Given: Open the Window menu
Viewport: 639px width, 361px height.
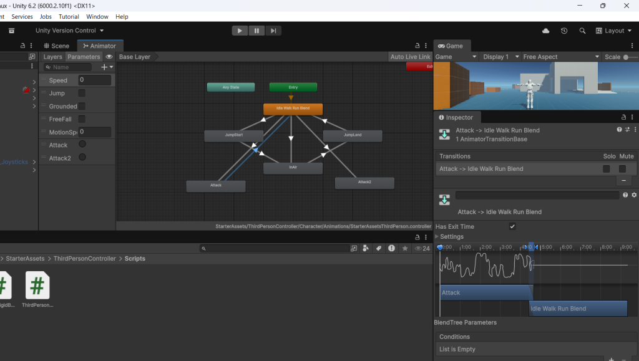Looking at the screenshot, I should tap(97, 17).
